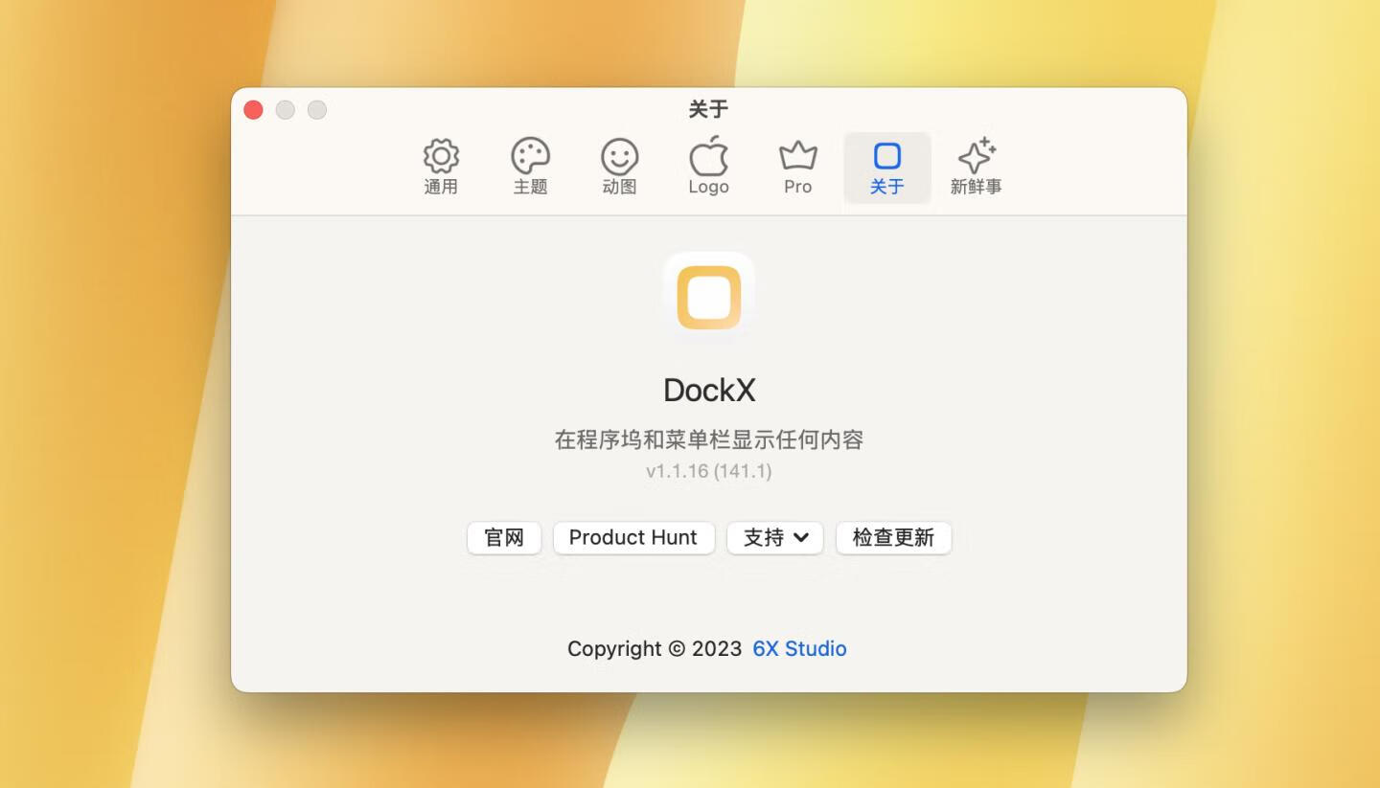
Task: Click the 在程序坞和菜单栏显示任何内容 description text
Action: [x=708, y=439]
